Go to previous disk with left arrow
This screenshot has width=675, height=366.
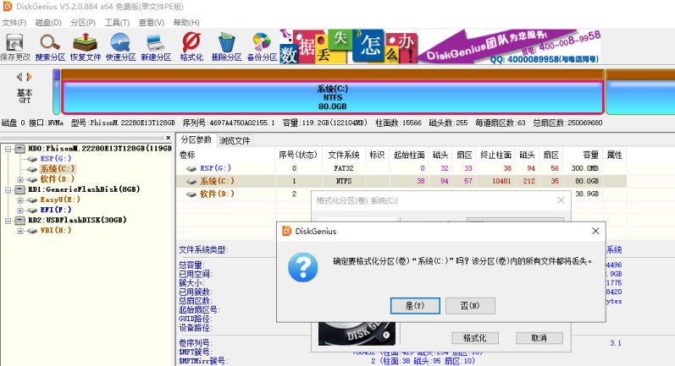click(x=19, y=77)
